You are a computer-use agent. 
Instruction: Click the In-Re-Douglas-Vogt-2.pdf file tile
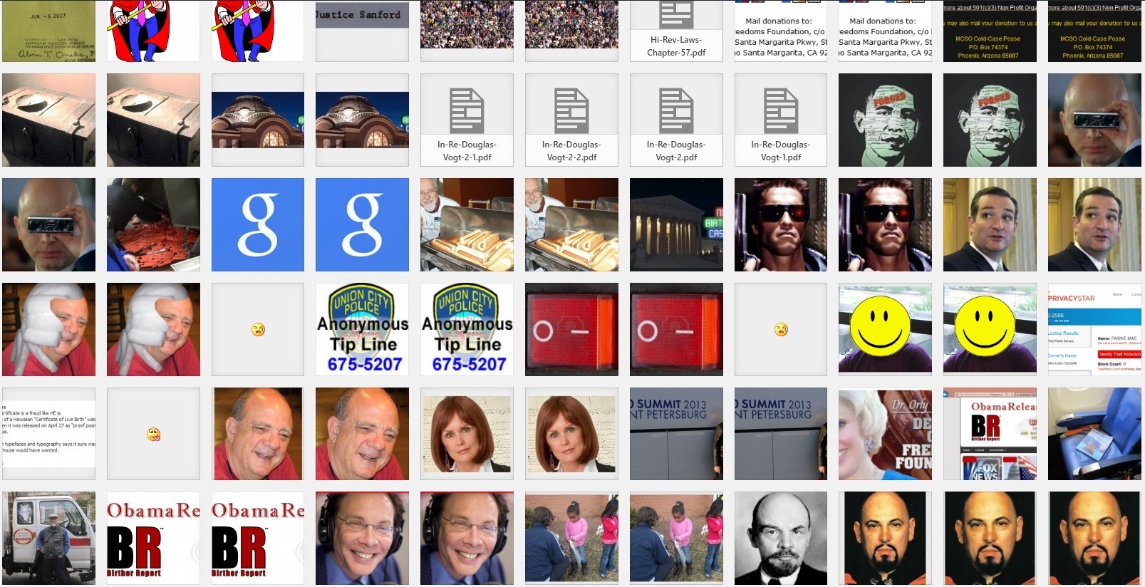pos(676,120)
